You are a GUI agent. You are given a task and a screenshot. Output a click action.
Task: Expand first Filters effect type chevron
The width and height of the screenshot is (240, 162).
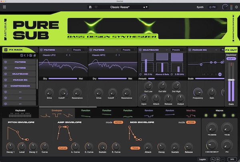tap(68, 50)
